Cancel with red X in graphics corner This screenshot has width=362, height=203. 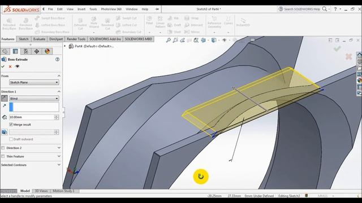click(x=348, y=56)
